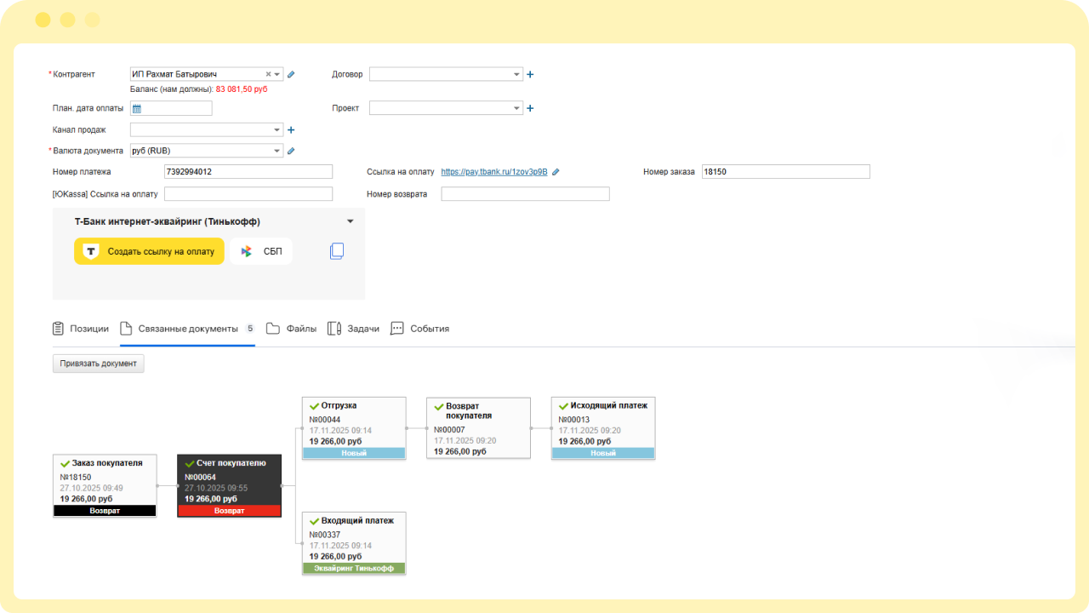Choose the СБП payment button
Image resolution: width=1089 pixels, height=613 pixels.
tap(261, 251)
